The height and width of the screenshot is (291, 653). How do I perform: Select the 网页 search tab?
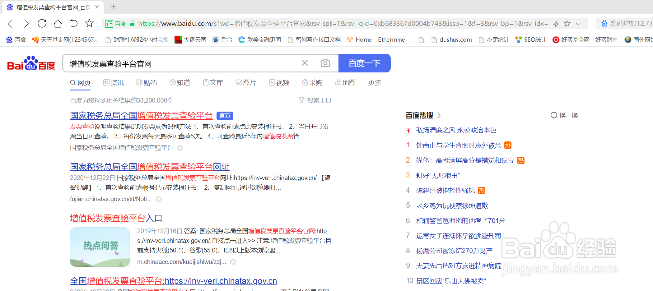(x=80, y=83)
